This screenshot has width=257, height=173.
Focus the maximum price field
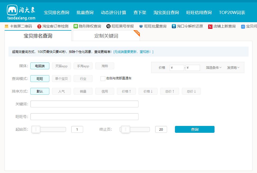pos(193,68)
